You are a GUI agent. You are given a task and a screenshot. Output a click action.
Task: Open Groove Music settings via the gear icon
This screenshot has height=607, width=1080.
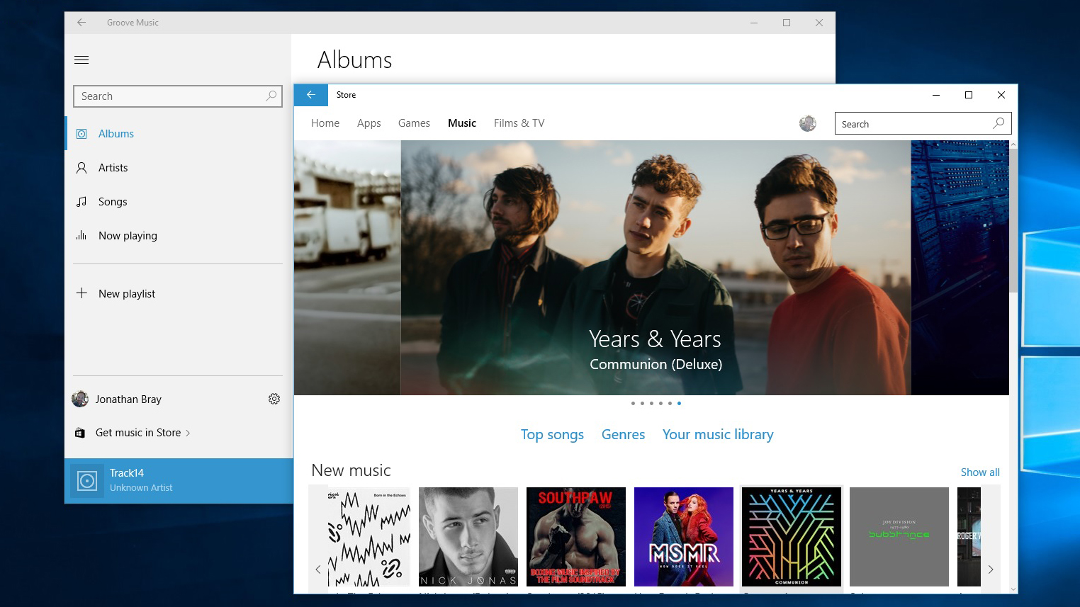(x=274, y=399)
